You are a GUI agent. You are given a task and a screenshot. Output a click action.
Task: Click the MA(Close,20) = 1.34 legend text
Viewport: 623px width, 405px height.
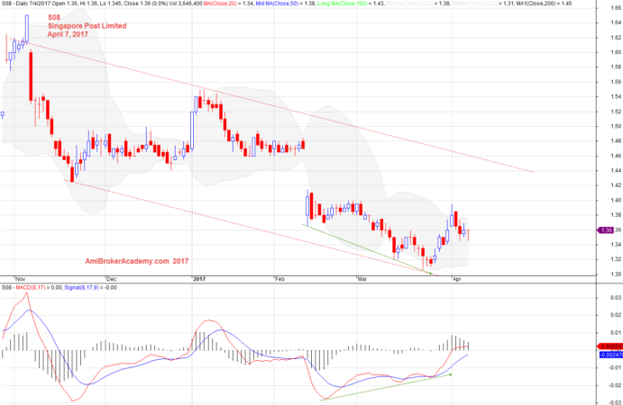tap(228, 4)
